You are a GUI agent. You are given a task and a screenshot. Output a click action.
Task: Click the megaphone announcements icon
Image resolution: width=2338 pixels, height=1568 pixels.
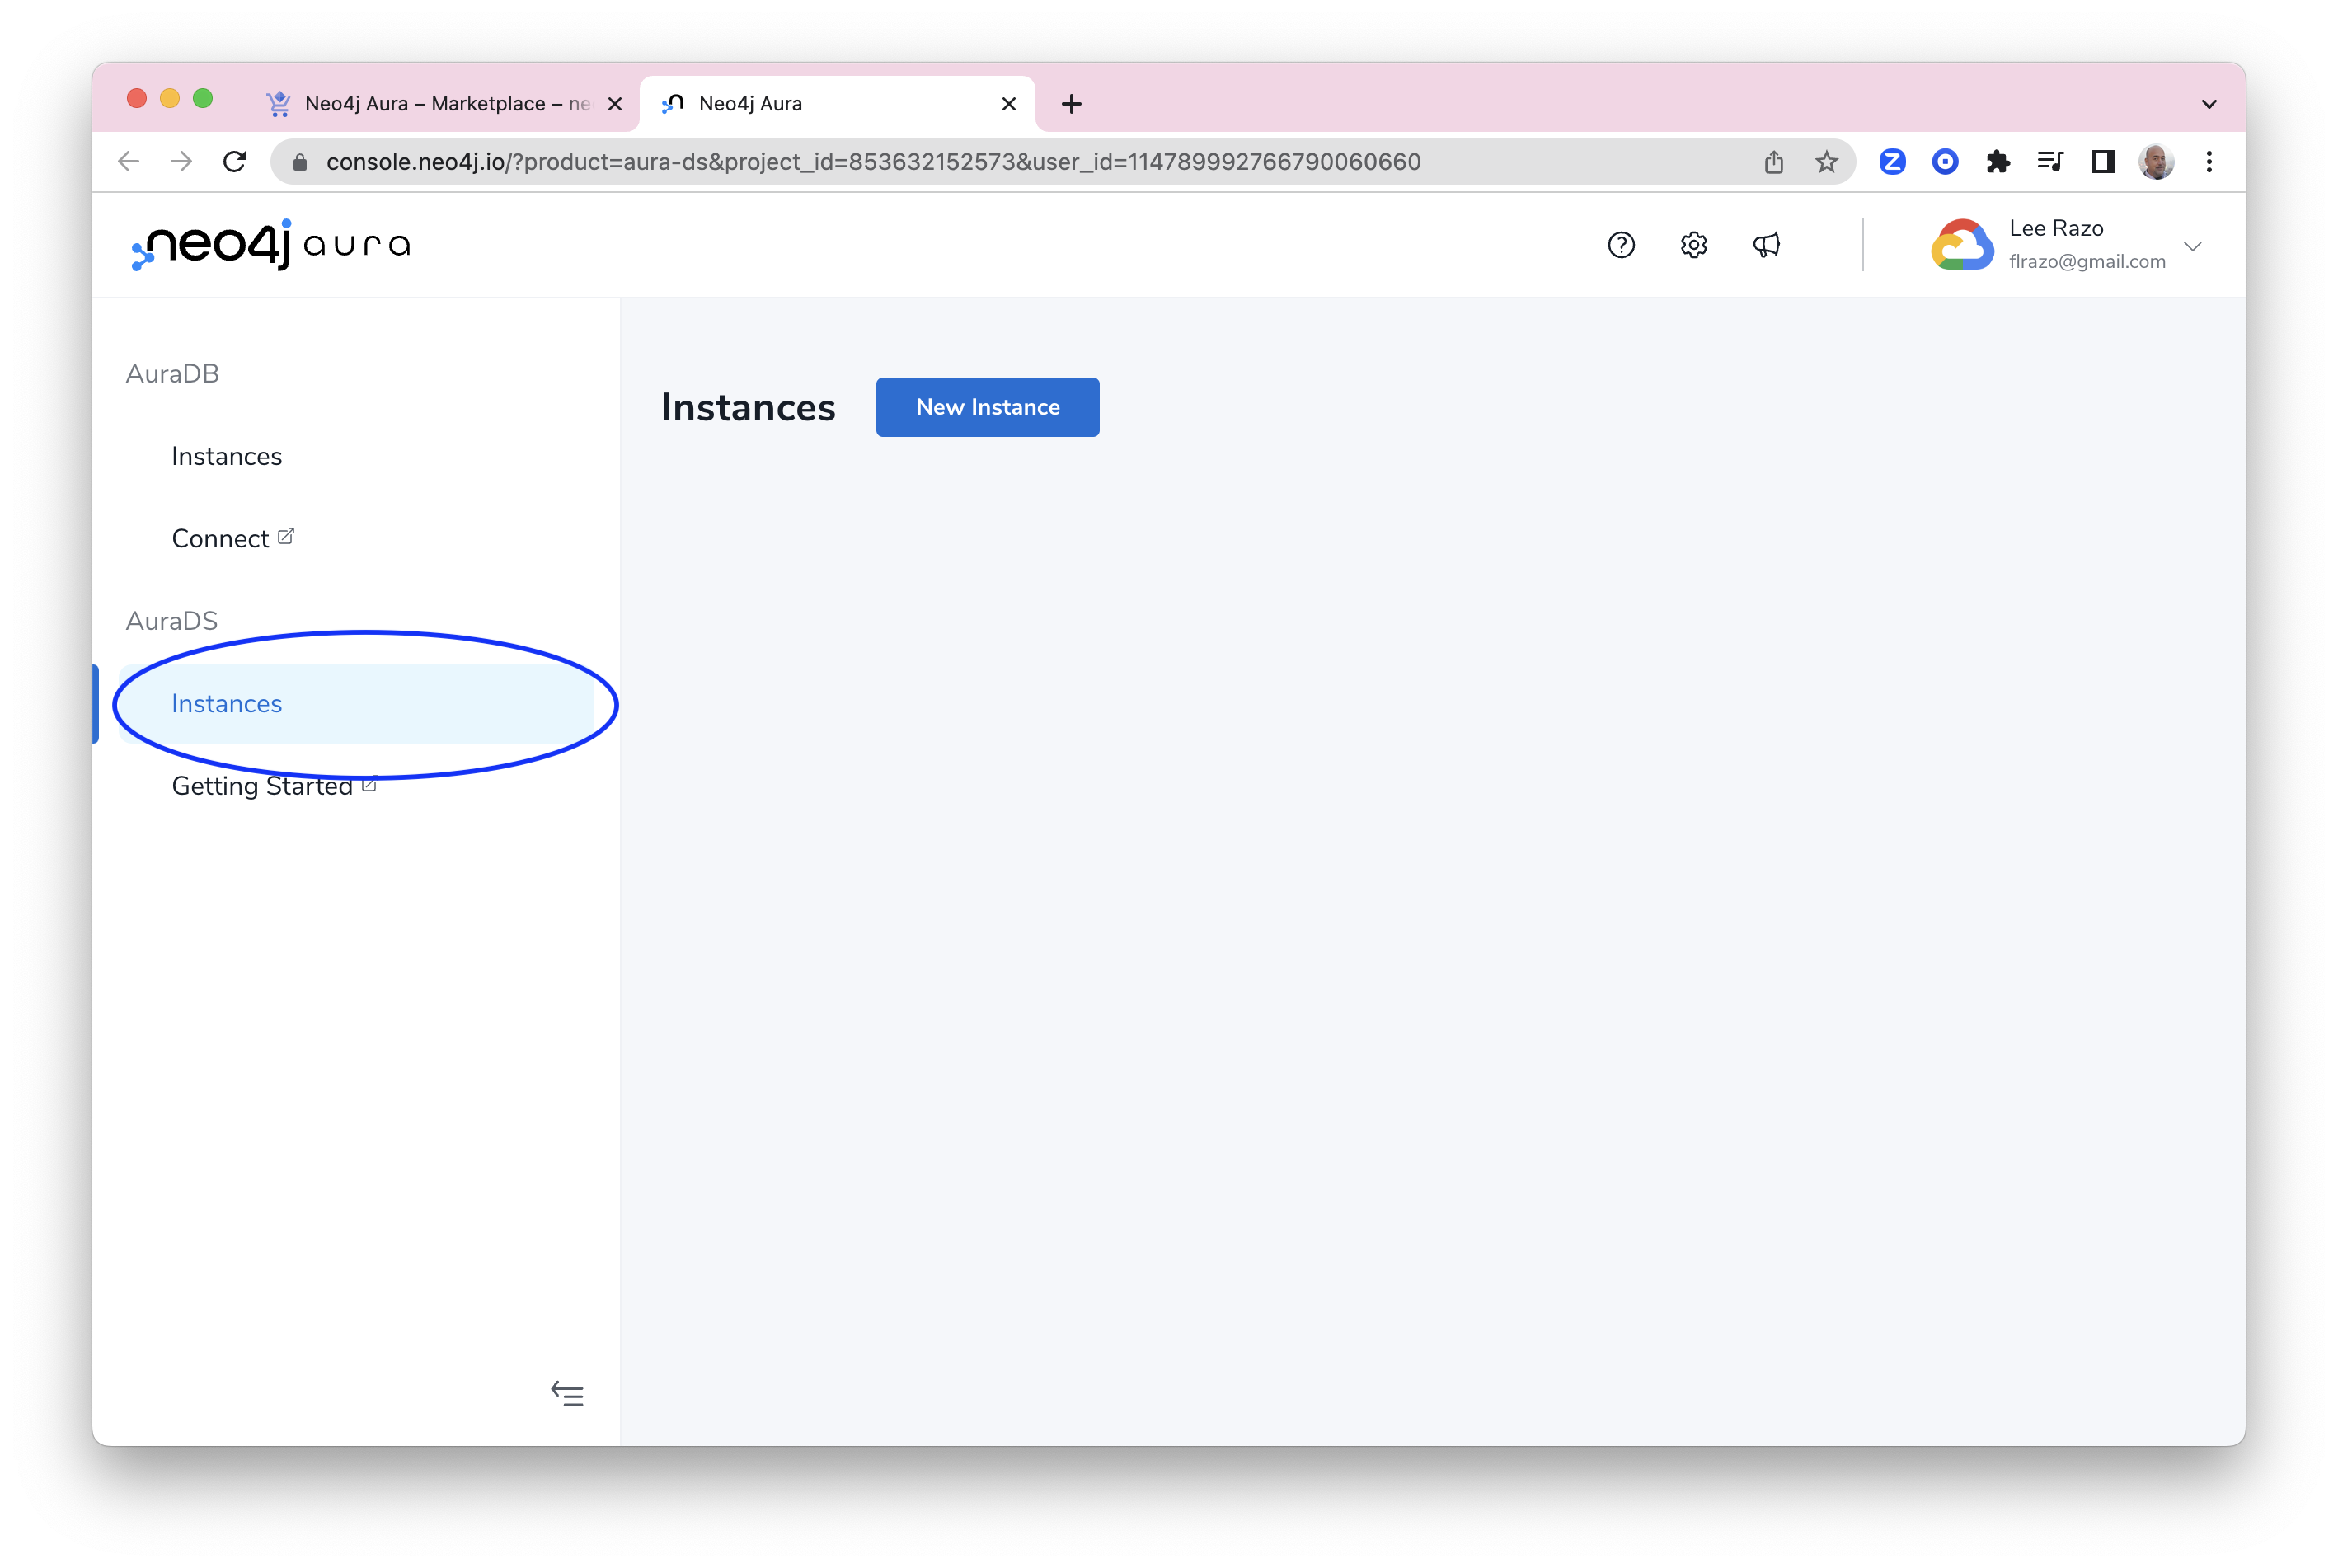click(x=1766, y=245)
